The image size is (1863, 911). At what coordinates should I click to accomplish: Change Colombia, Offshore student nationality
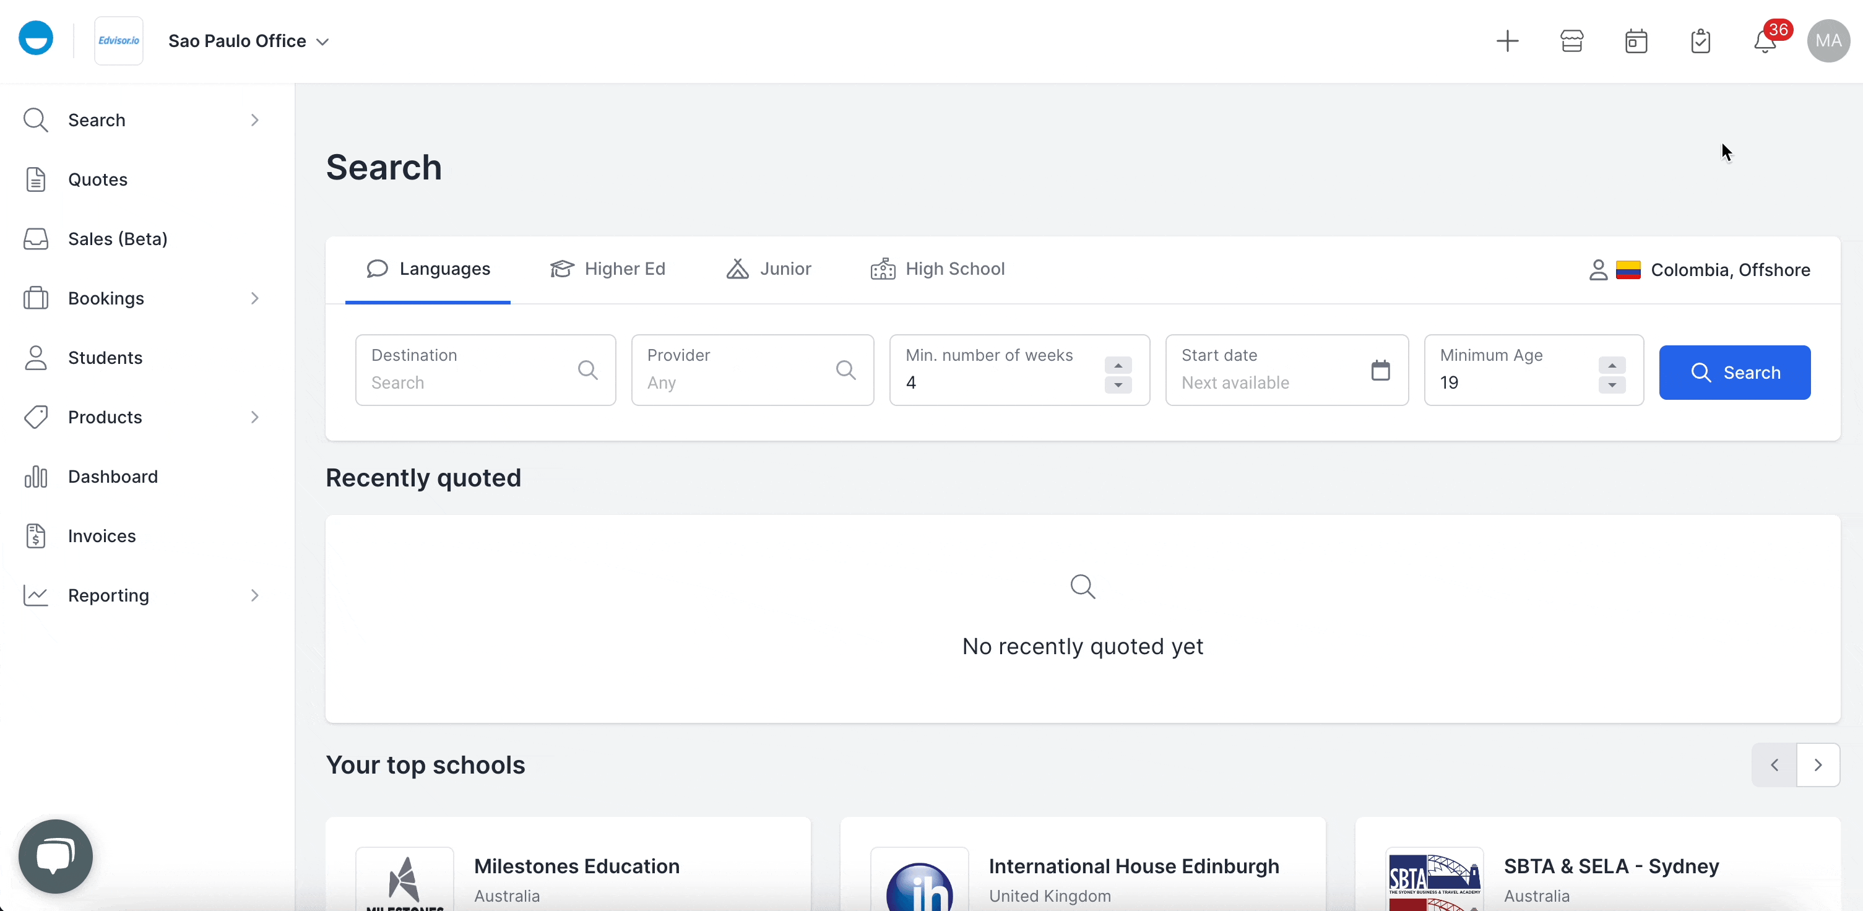tap(1700, 270)
